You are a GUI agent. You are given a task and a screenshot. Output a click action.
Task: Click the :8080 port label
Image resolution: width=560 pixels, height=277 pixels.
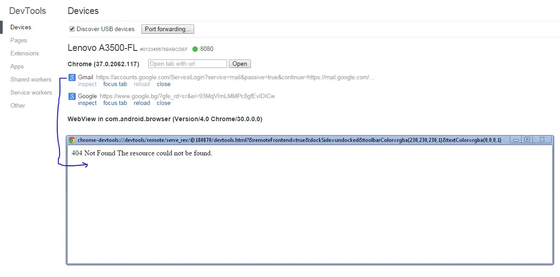206,49
